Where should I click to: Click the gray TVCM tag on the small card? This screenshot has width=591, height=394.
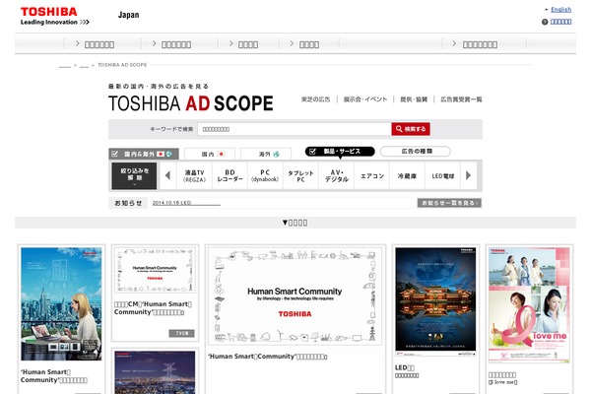coord(181,333)
